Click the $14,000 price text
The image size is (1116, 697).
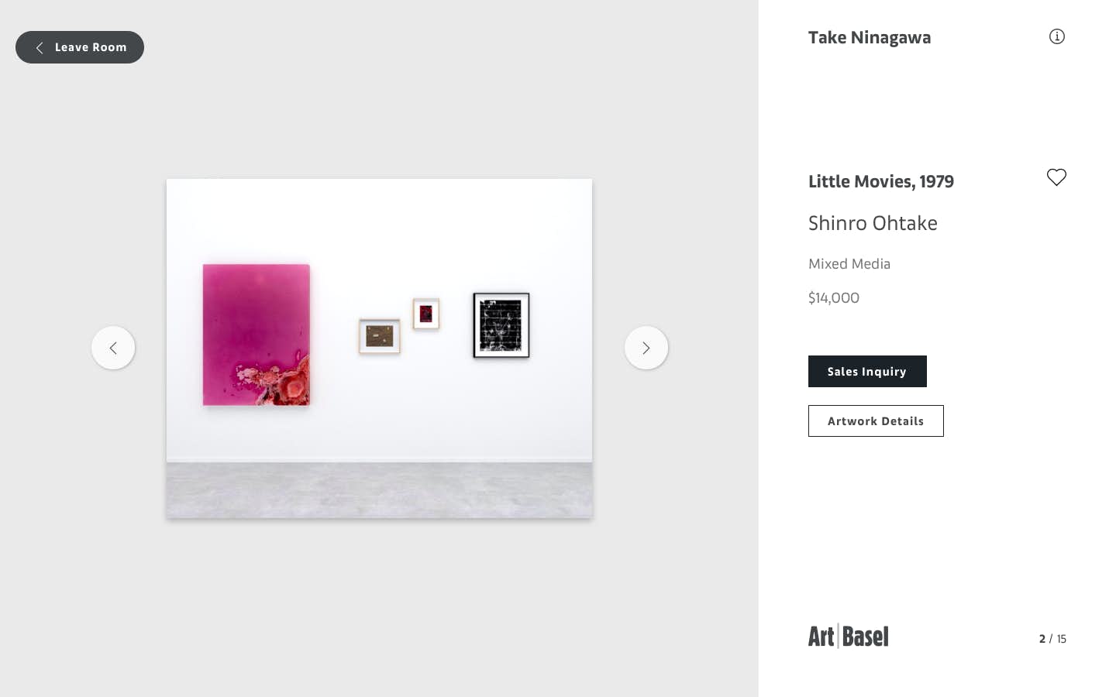(834, 297)
